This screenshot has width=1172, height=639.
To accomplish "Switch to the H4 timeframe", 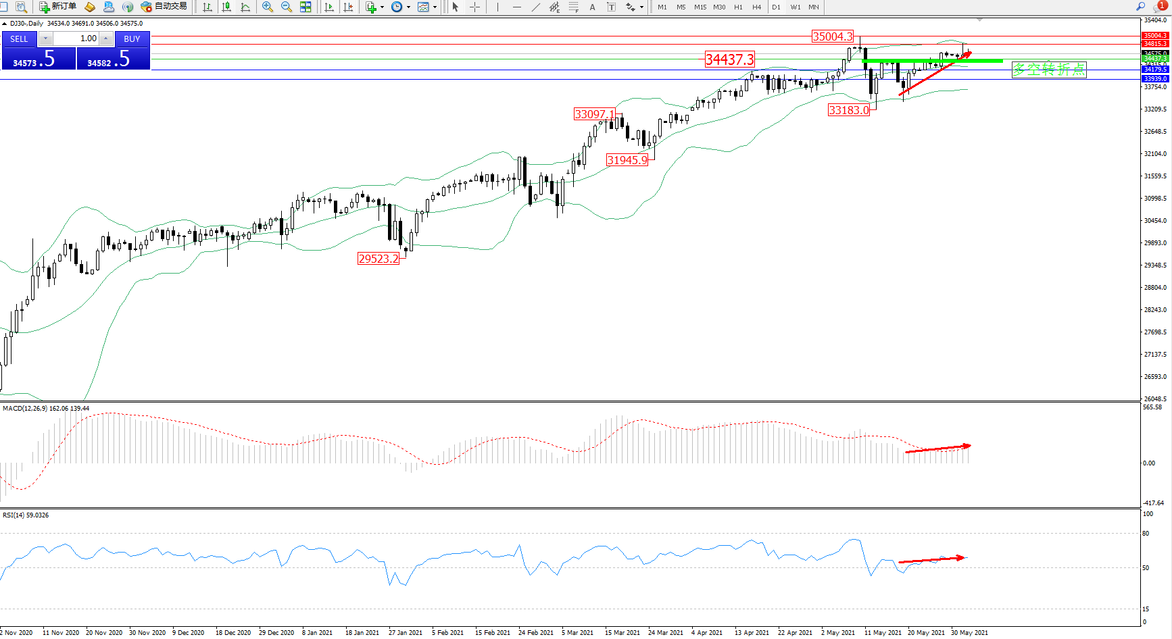I will click(x=756, y=7).
